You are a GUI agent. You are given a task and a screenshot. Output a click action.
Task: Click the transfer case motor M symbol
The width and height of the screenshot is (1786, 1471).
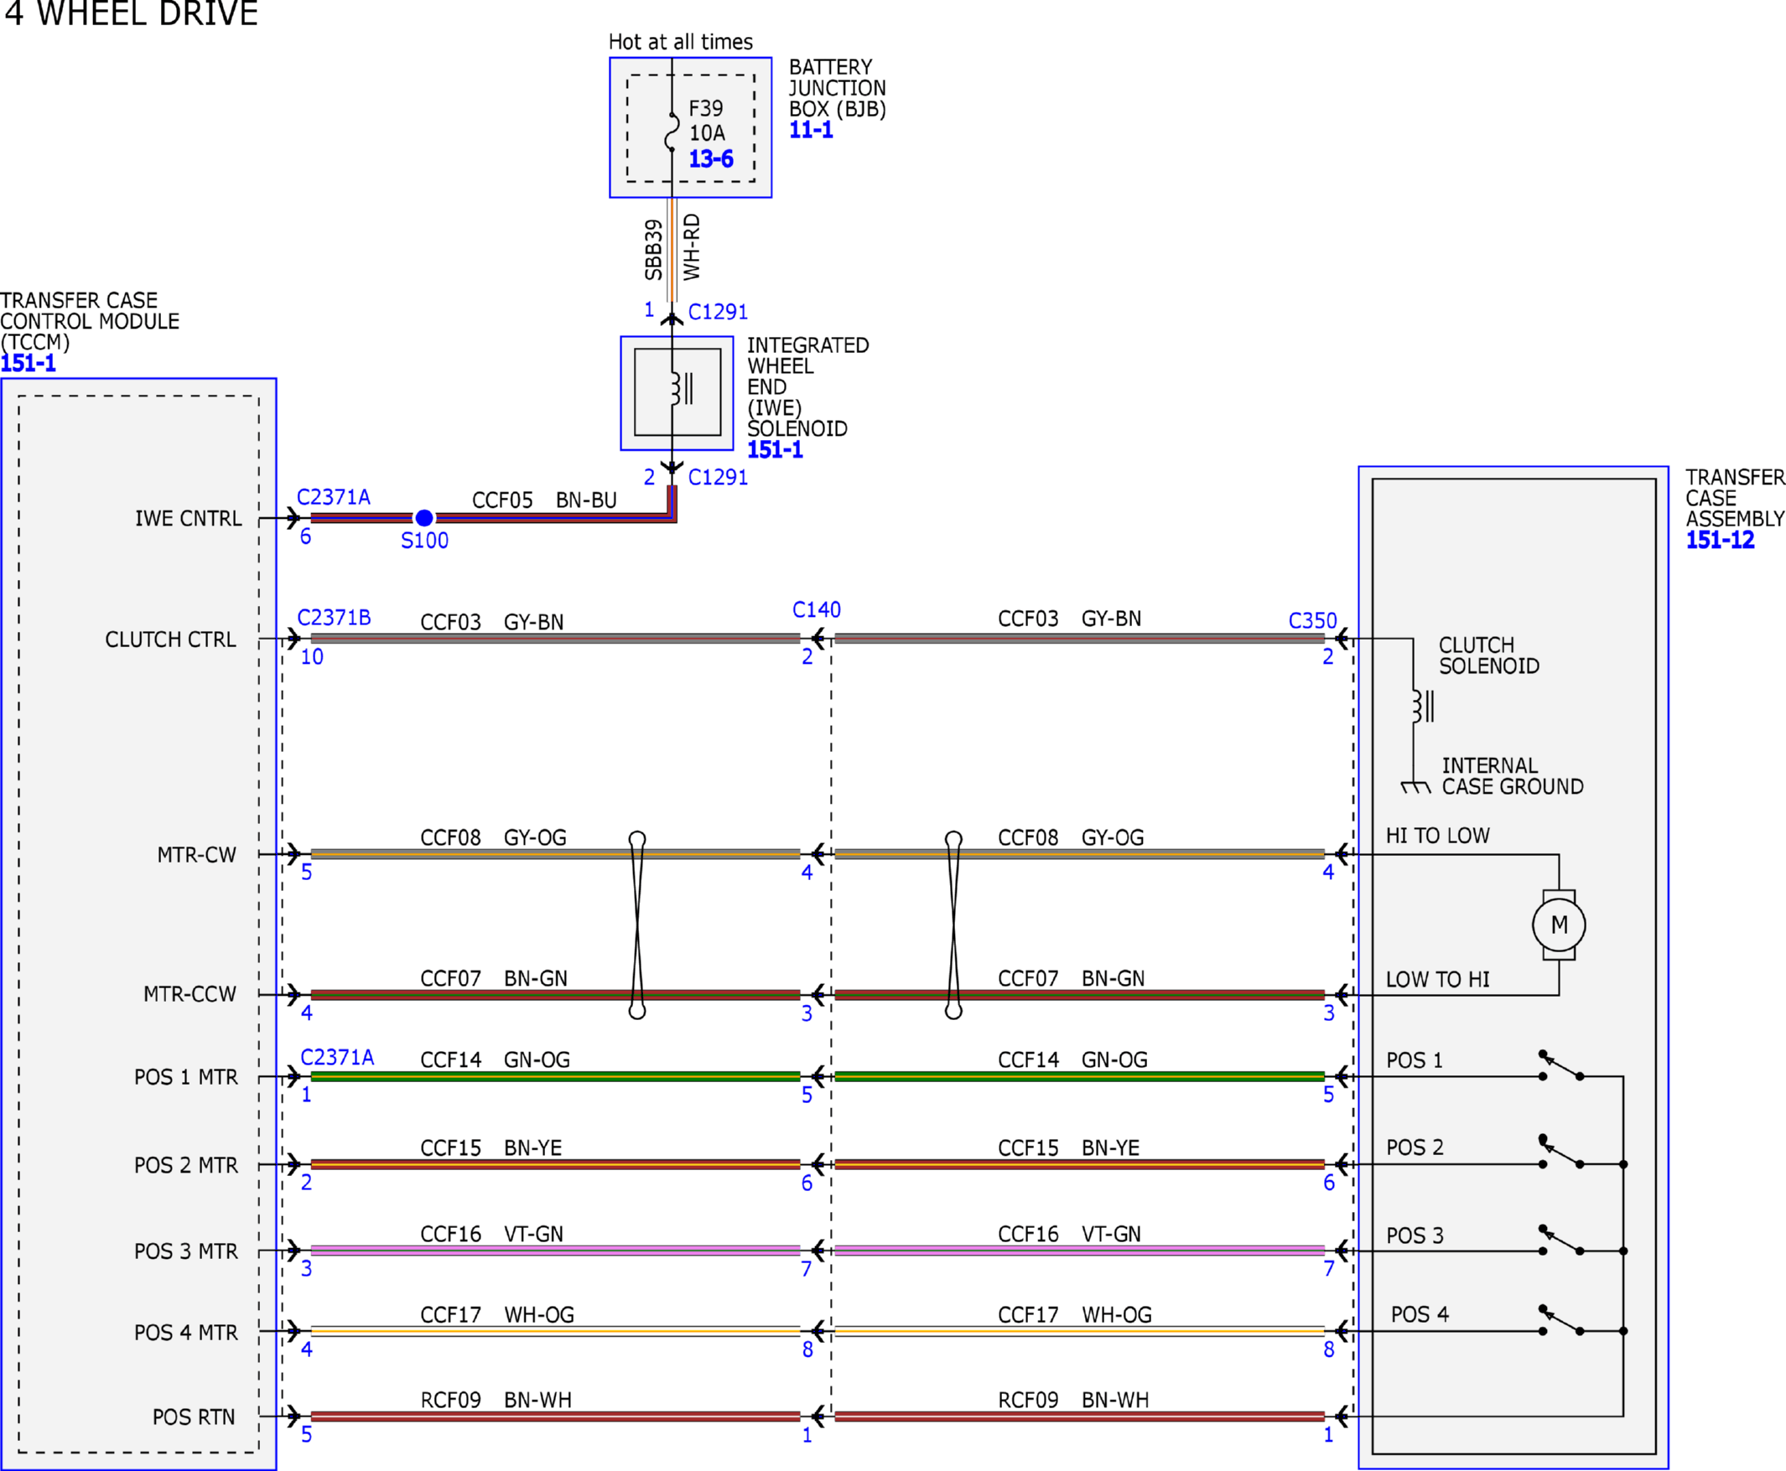[1559, 925]
